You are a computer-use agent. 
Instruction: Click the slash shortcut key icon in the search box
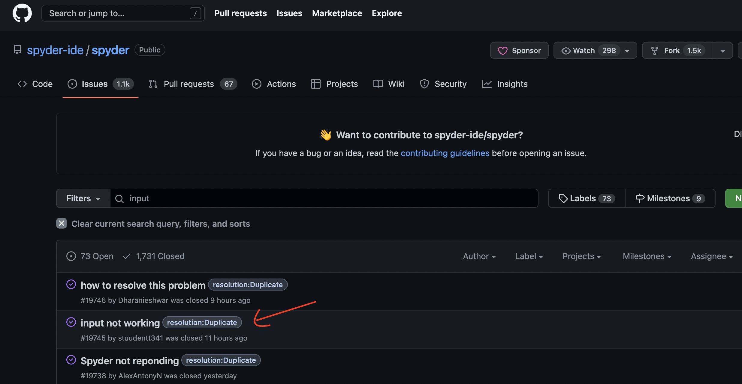[195, 13]
